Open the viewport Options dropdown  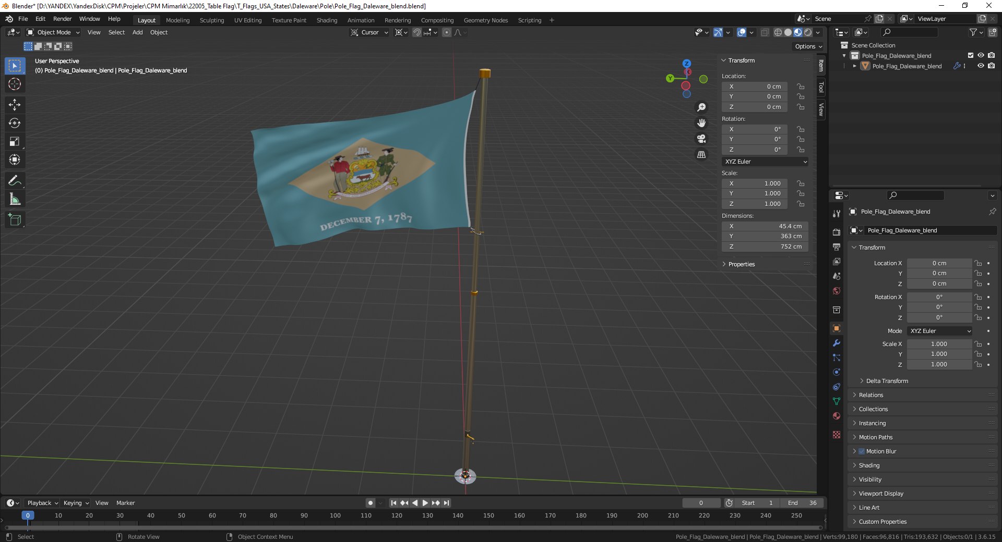pos(808,46)
